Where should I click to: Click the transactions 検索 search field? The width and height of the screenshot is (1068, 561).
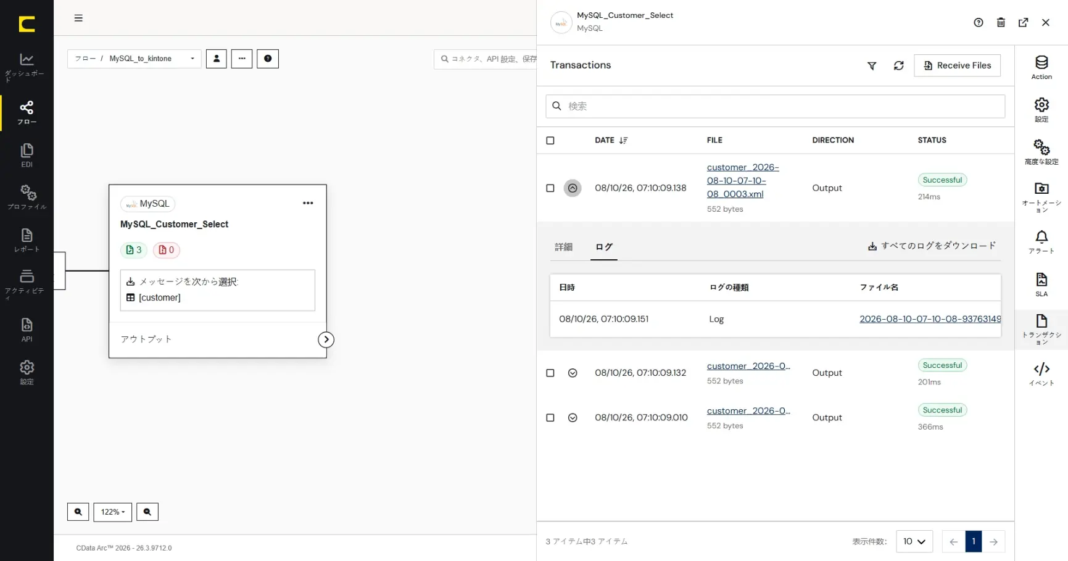tap(775, 106)
